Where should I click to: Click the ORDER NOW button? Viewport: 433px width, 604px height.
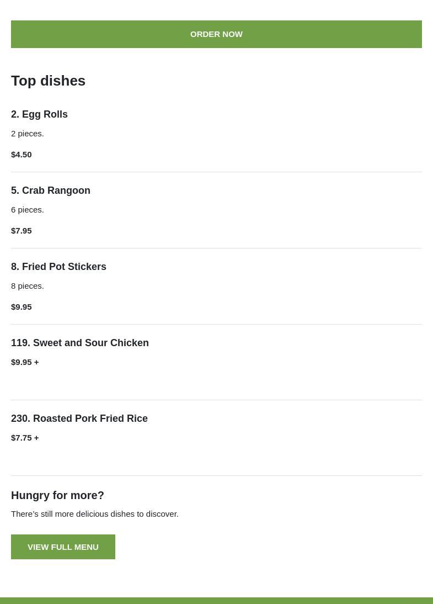216,34
